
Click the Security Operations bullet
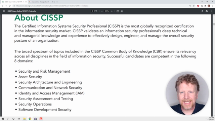(35, 104)
